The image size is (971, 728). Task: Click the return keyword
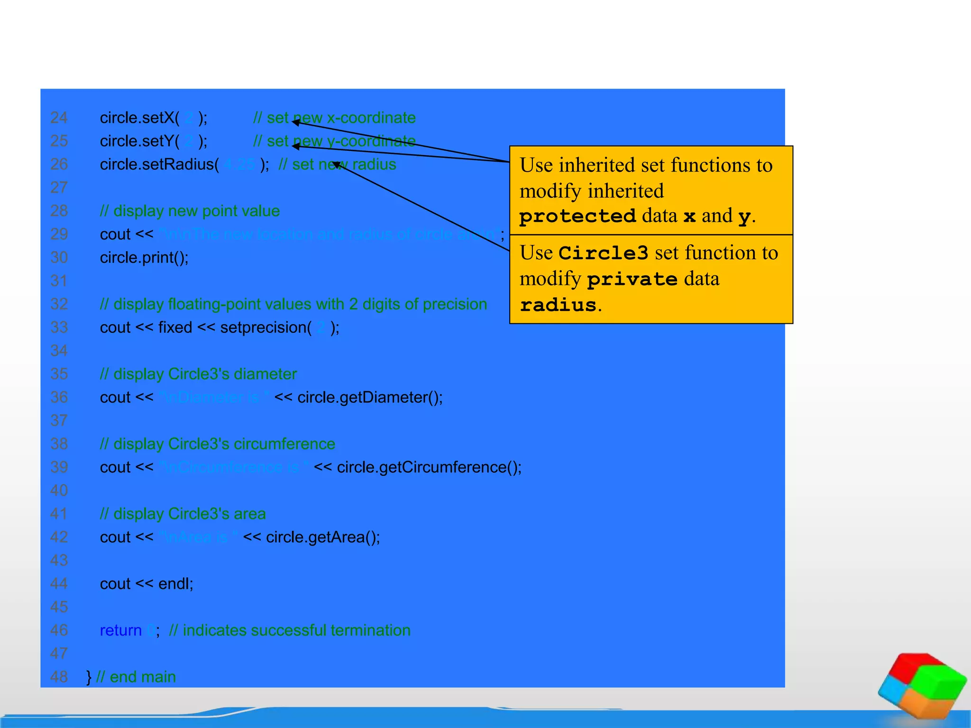[x=120, y=630]
